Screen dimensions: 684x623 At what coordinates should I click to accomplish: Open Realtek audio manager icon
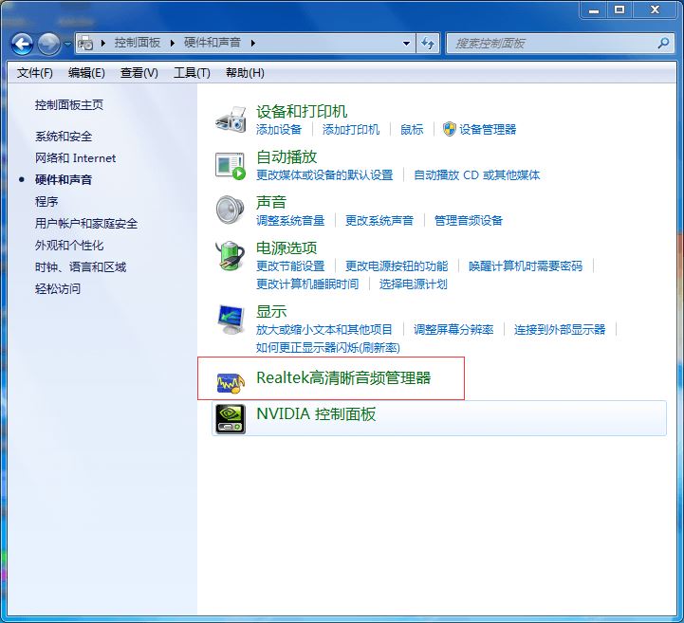click(x=231, y=379)
